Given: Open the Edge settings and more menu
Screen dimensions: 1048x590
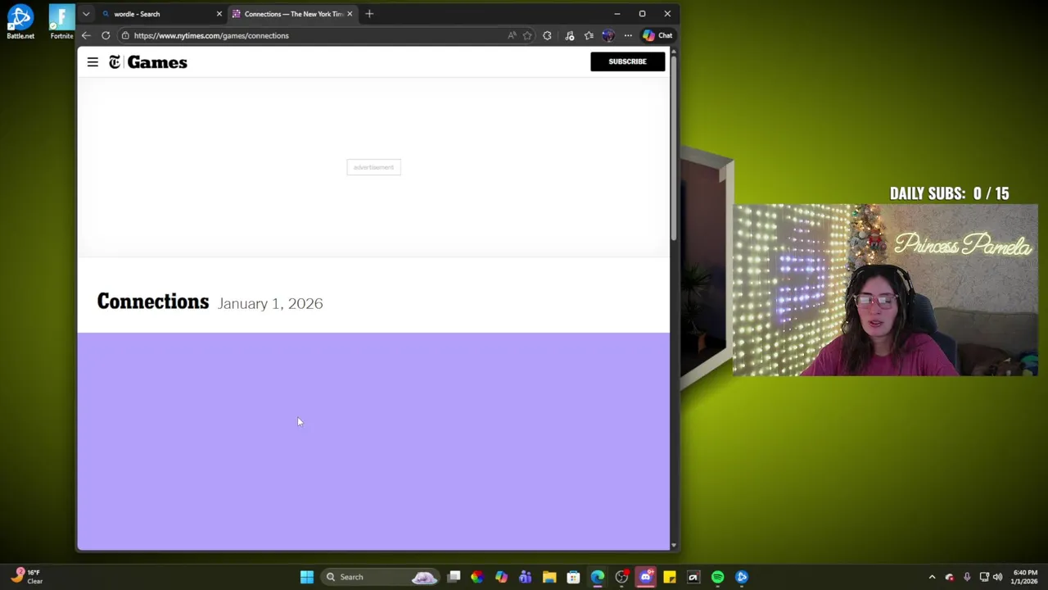Looking at the screenshot, I should (x=628, y=35).
